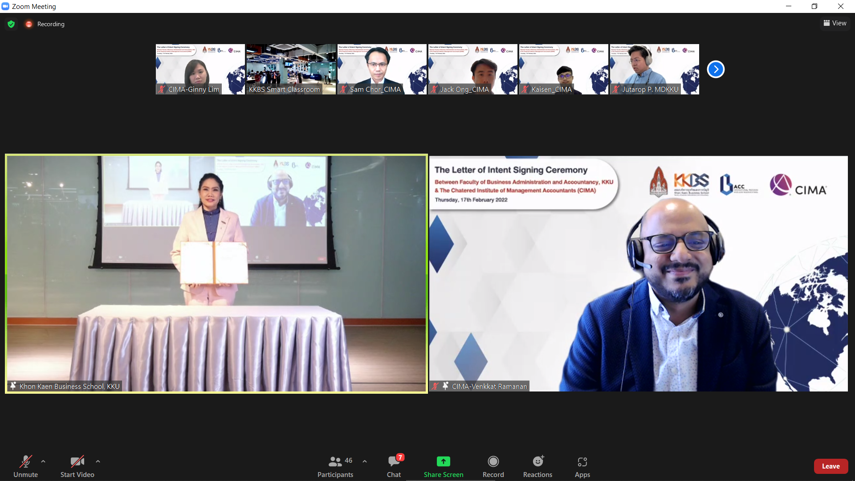Open the Reactions menu

point(537,466)
